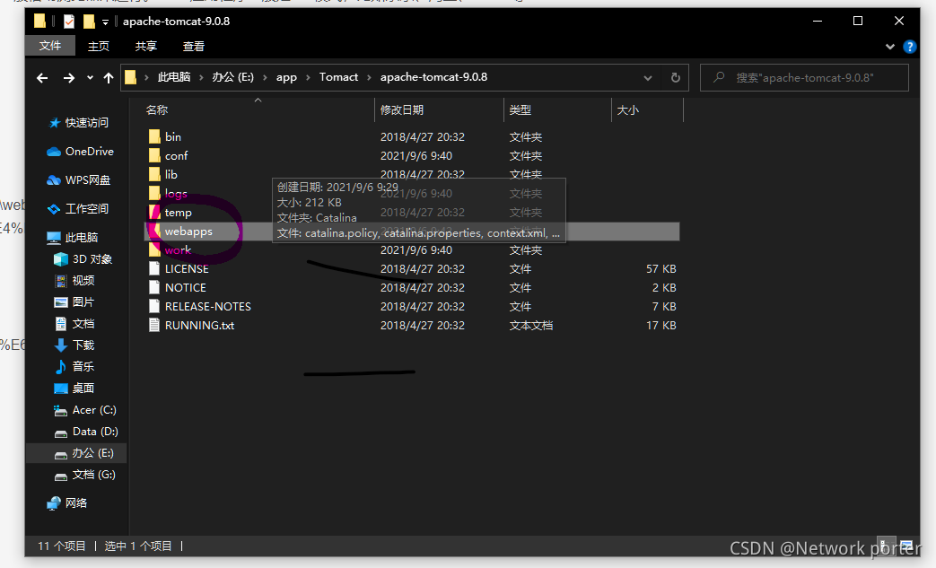936x568 pixels.
Task: Click the 57 KB size of LICENSE
Action: coord(660,269)
